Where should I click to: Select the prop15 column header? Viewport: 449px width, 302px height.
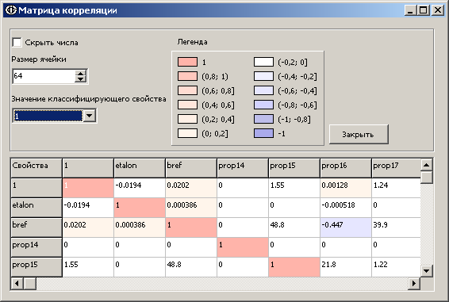(294, 168)
